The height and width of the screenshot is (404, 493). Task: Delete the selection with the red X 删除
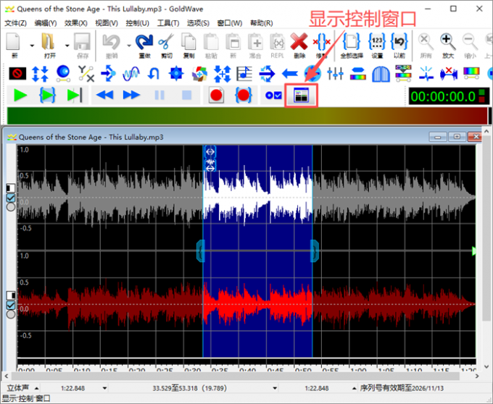click(x=299, y=43)
